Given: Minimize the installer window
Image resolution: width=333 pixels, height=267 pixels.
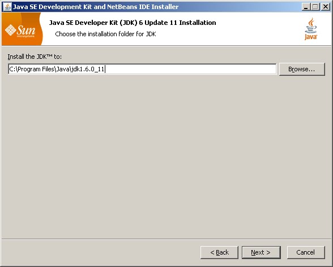Looking at the screenshot, I should tap(306, 7).
